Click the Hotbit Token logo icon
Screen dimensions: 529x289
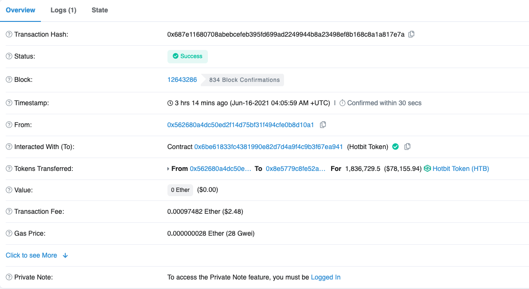click(x=427, y=169)
